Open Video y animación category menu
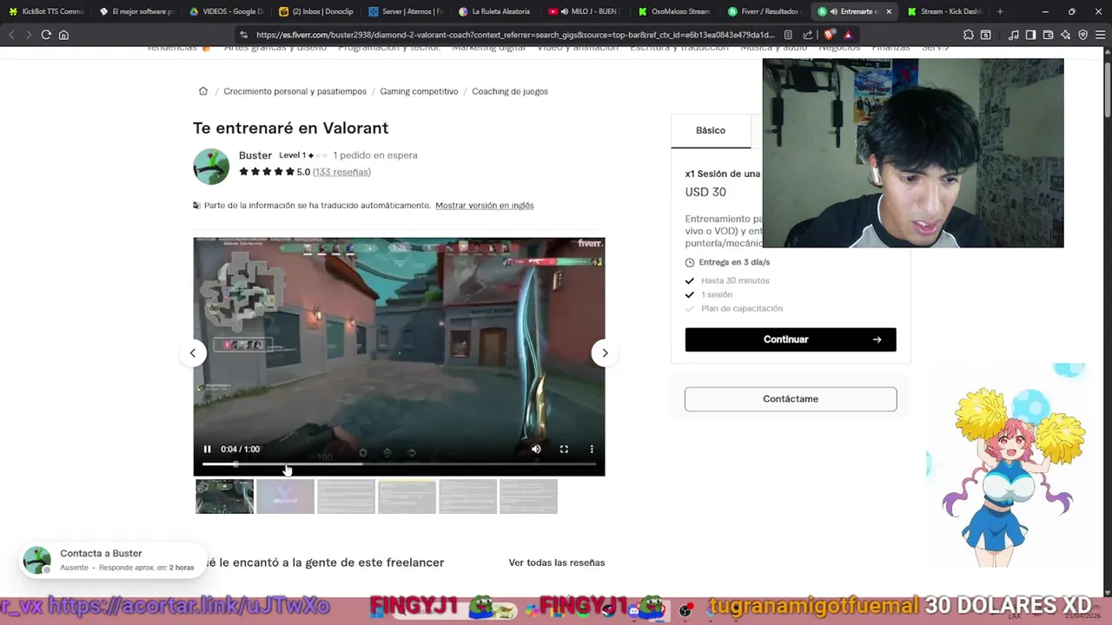This screenshot has width=1112, height=625. click(578, 49)
